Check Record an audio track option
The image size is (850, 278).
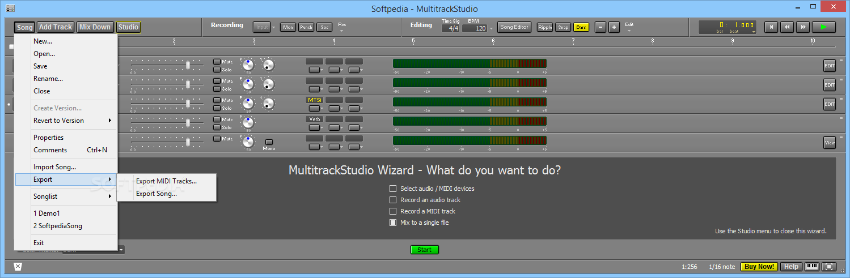[393, 200]
